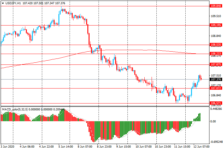Select the 107.072 level price label
The width and height of the screenshot is (223, 150).
pos(216,88)
